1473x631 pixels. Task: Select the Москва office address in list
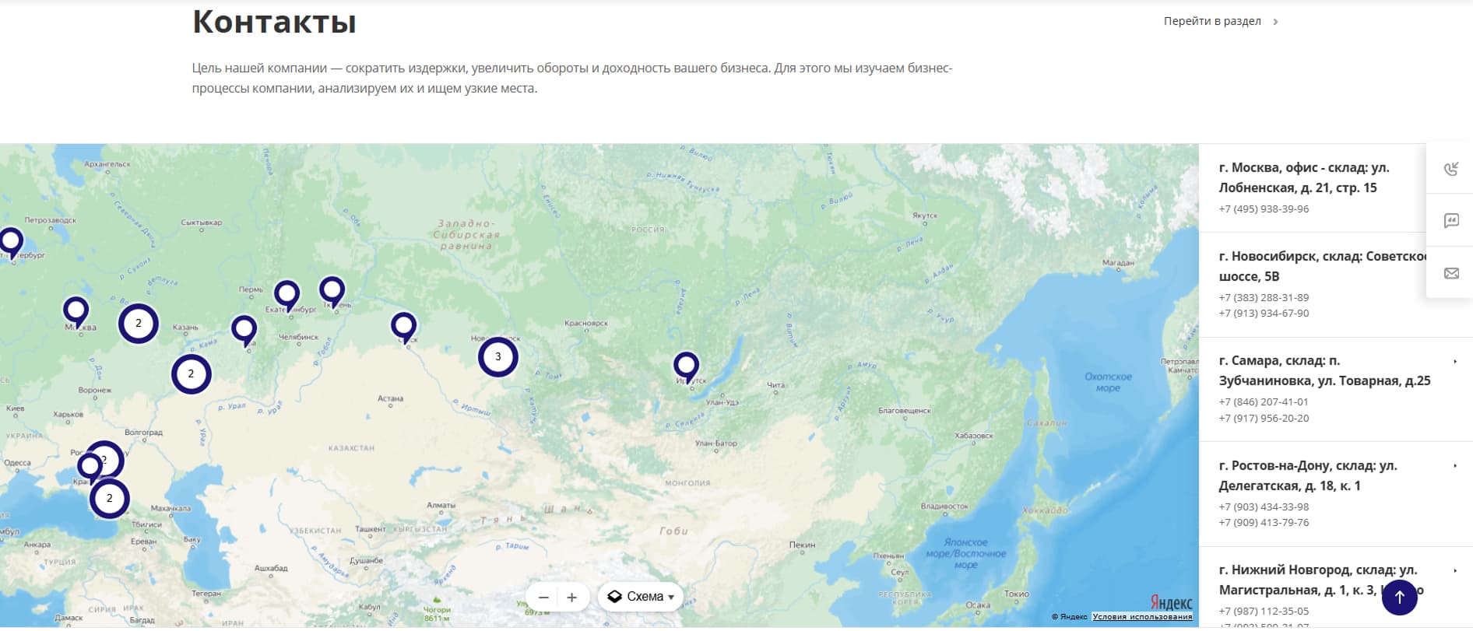tap(1303, 177)
